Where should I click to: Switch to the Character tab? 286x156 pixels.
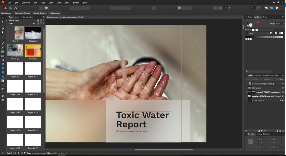(257, 75)
